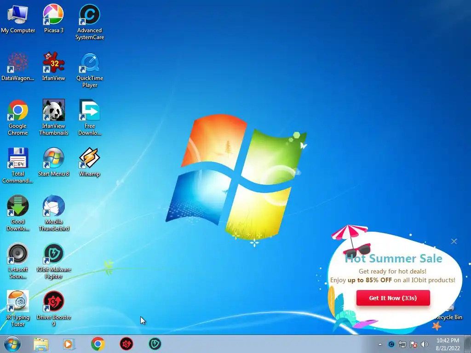Click the Show Desktop strip
The width and height of the screenshot is (471, 353).
coord(468,344)
